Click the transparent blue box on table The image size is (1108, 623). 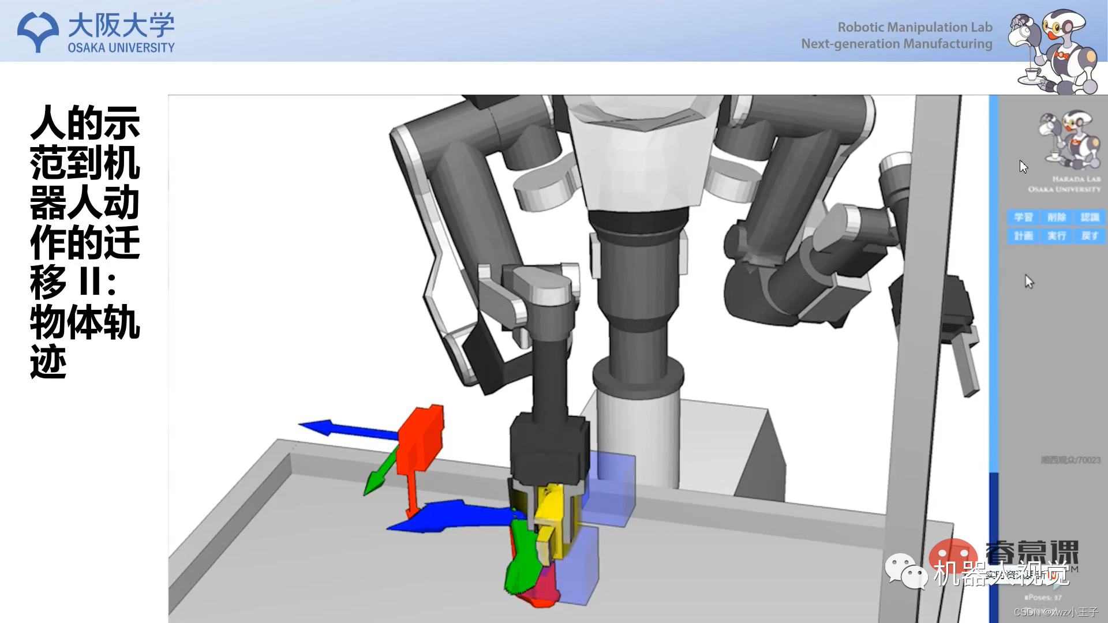tap(613, 490)
